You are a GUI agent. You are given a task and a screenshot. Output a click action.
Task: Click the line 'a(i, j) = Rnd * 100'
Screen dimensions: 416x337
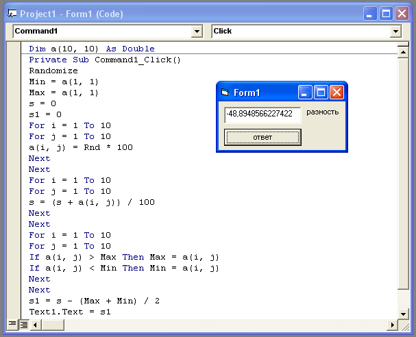[81, 147]
